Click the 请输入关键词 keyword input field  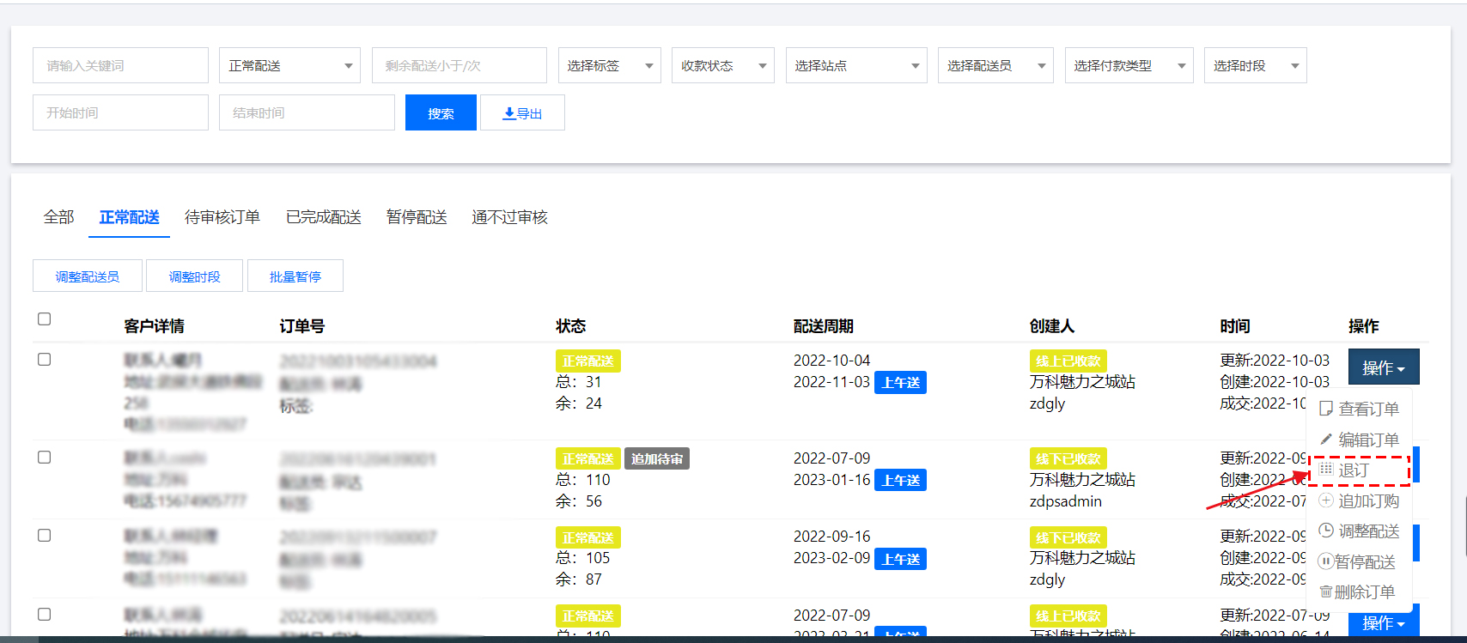click(120, 65)
